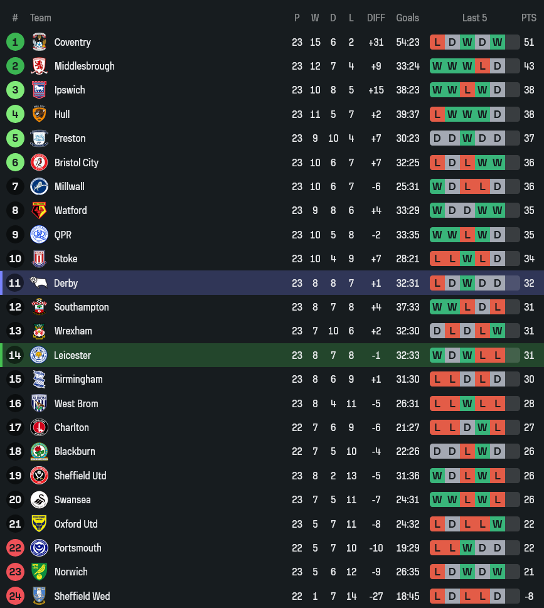Click the Norwich canary crest
The height and width of the screenshot is (608, 544).
tap(39, 572)
